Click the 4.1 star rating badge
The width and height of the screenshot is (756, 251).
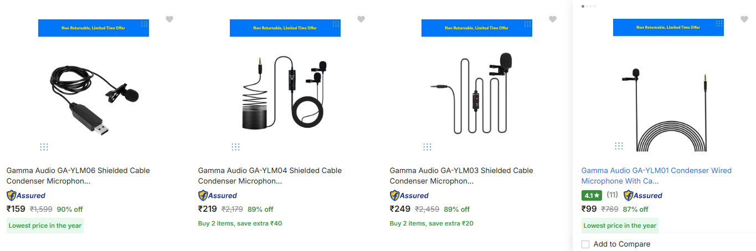pos(592,195)
